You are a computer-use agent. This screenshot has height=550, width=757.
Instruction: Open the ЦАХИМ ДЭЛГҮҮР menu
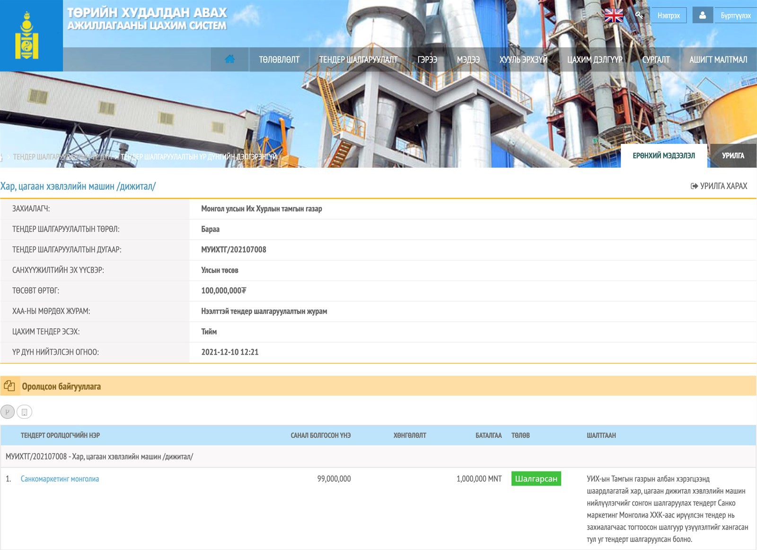pyautogui.click(x=595, y=60)
